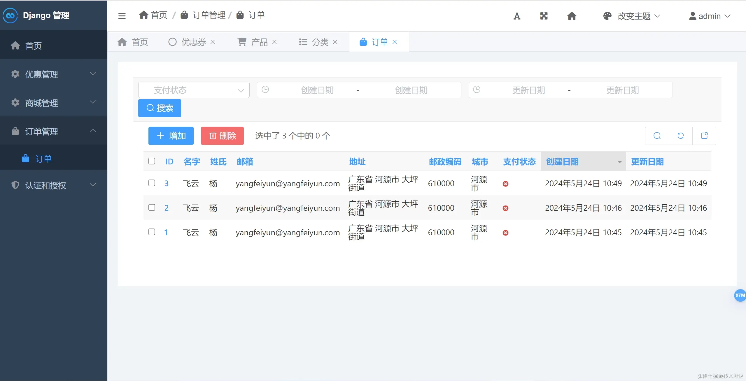Check the select-all checkbox in the table header
The height and width of the screenshot is (381, 746).
point(152,161)
